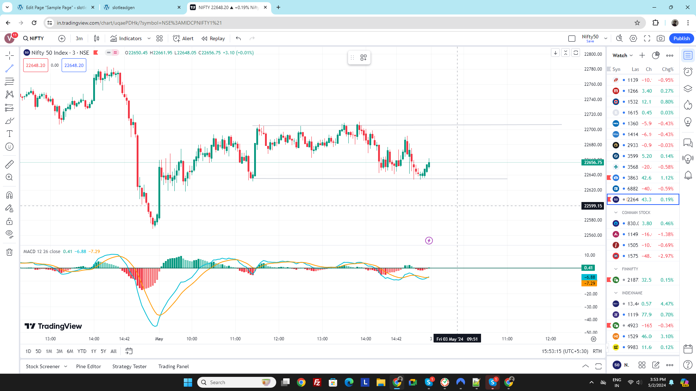
Task: Toggle the red flag beside Nifty 50 Index
Action: tap(96, 53)
